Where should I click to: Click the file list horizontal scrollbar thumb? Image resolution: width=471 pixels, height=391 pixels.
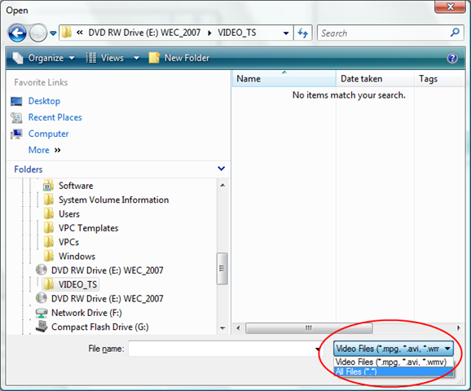(309, 328)
